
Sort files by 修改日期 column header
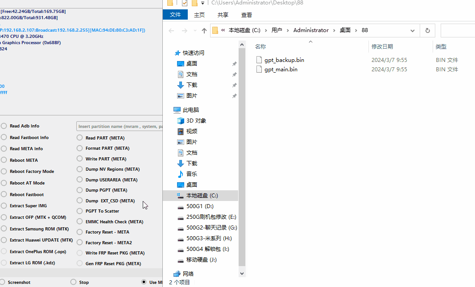click(382, 47)
